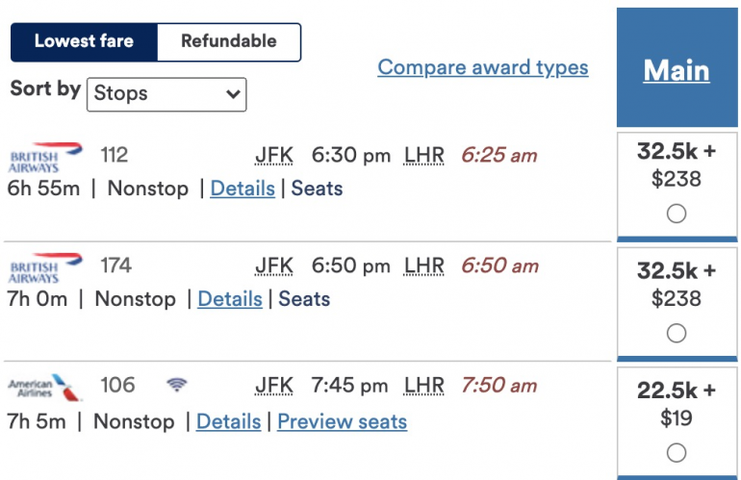Click American Airlines logo for flight 106
The width and height of the screenshot is (741, 480).
pos(44,388)
